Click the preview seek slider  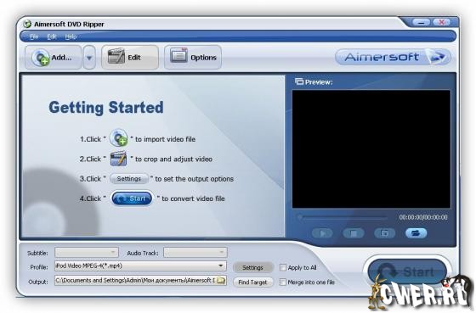(343, 217)
